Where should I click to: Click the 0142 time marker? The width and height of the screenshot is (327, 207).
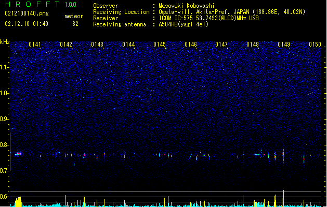pyautogui.click(x=66, y=45)
